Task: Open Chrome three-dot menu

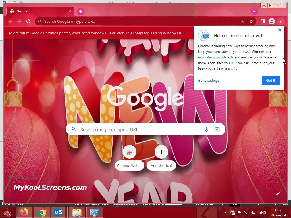Action: (281, 22)
